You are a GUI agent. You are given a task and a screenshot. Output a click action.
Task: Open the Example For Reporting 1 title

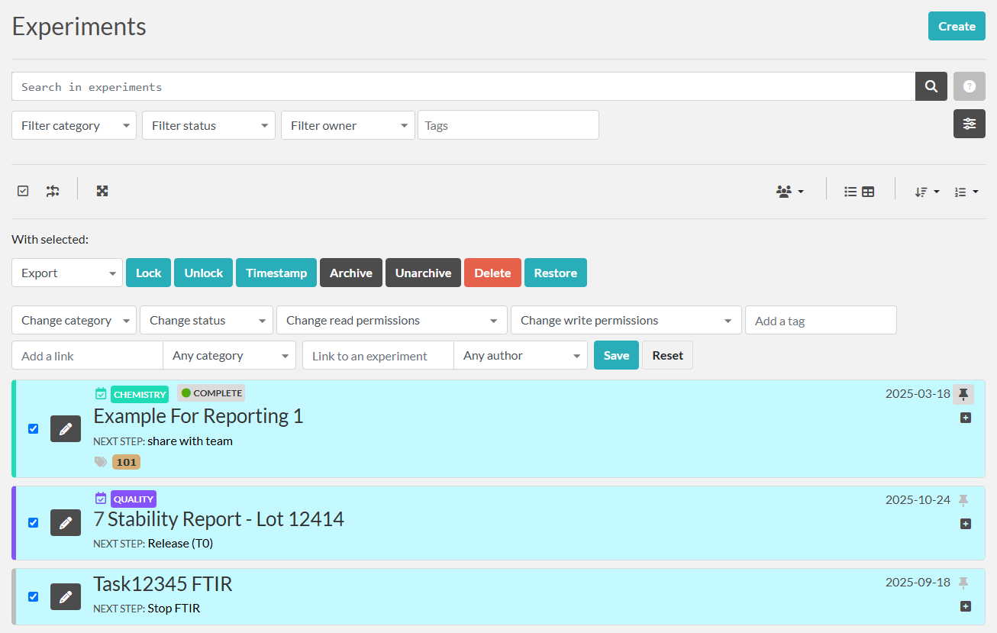tap(198, 416)
